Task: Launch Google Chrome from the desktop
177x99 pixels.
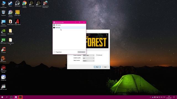Action: pyautogui.click(x=24, y=4)
